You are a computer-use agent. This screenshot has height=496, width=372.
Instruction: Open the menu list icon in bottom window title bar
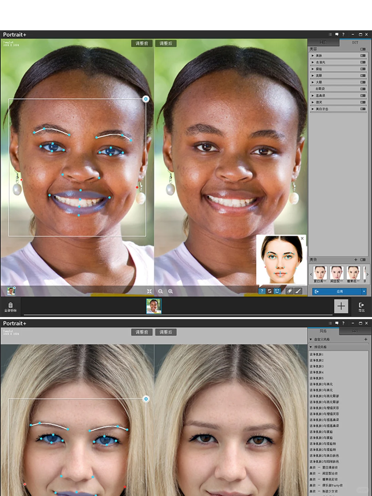[x=330, y=323]
